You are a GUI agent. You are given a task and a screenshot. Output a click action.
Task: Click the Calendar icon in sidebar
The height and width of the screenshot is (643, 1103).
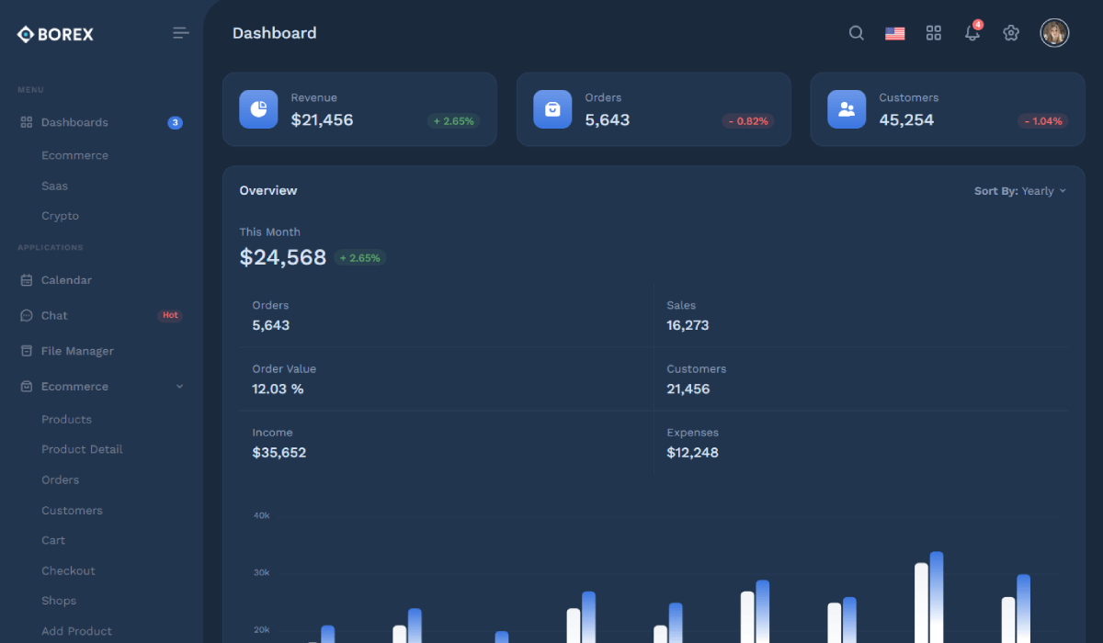point(27,280)
